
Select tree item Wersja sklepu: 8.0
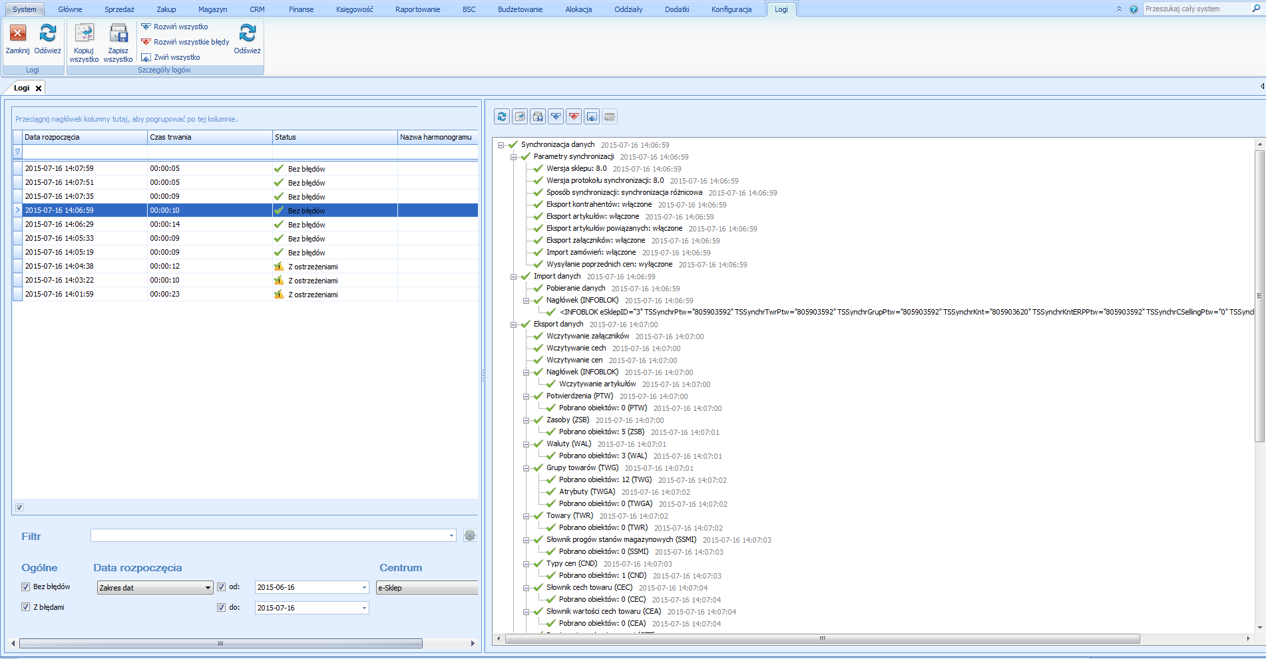pos(576,169)
